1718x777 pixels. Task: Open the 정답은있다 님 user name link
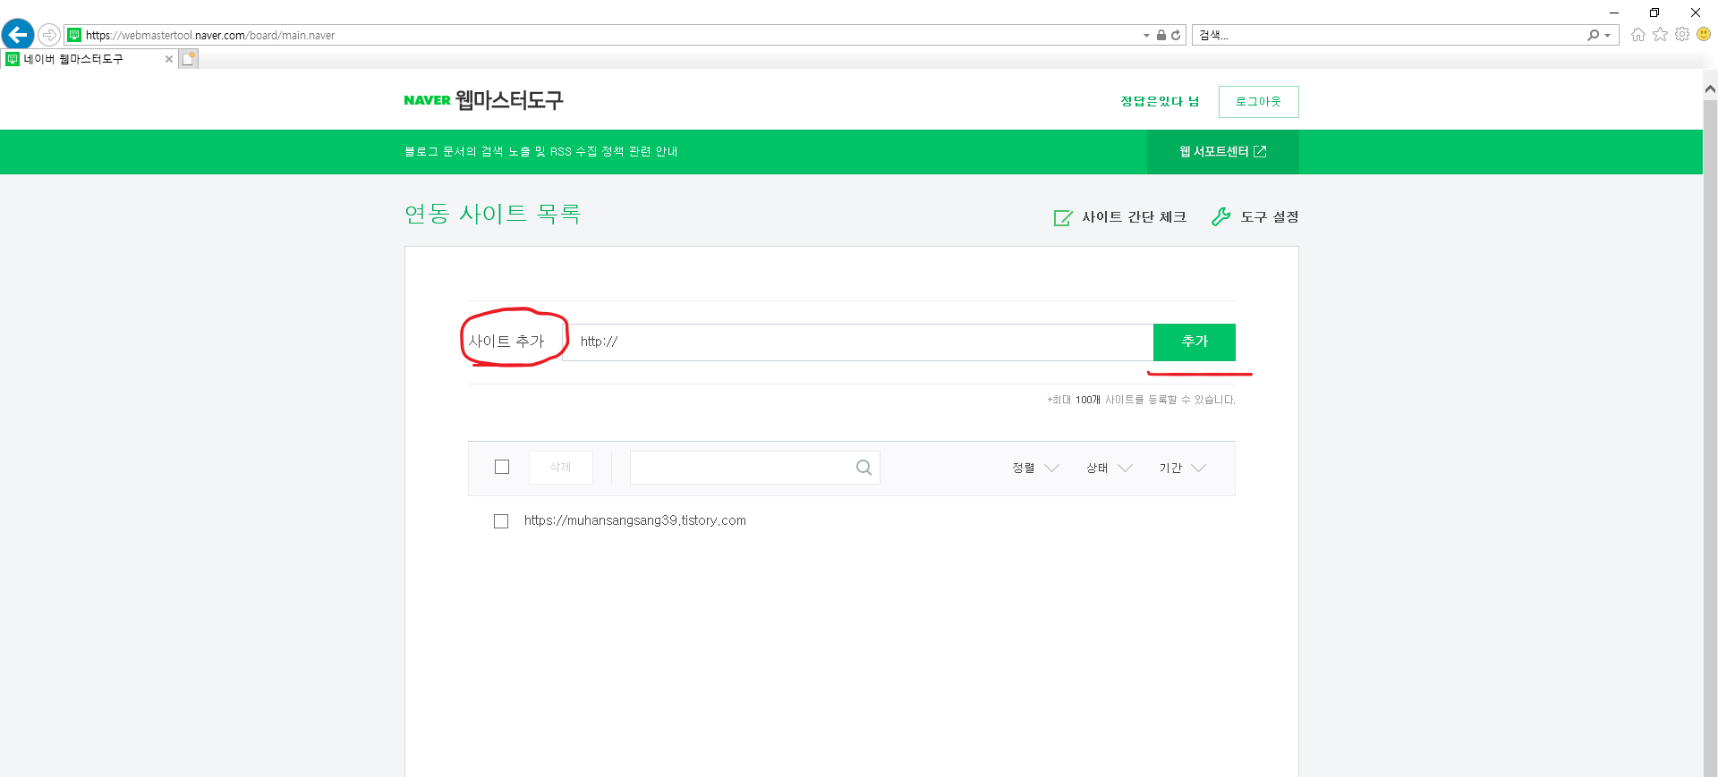click(1160, 102)
